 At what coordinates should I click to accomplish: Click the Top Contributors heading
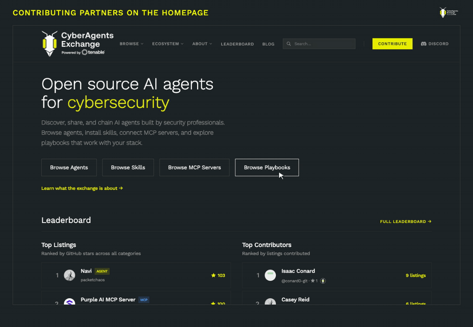coord(267,245)
